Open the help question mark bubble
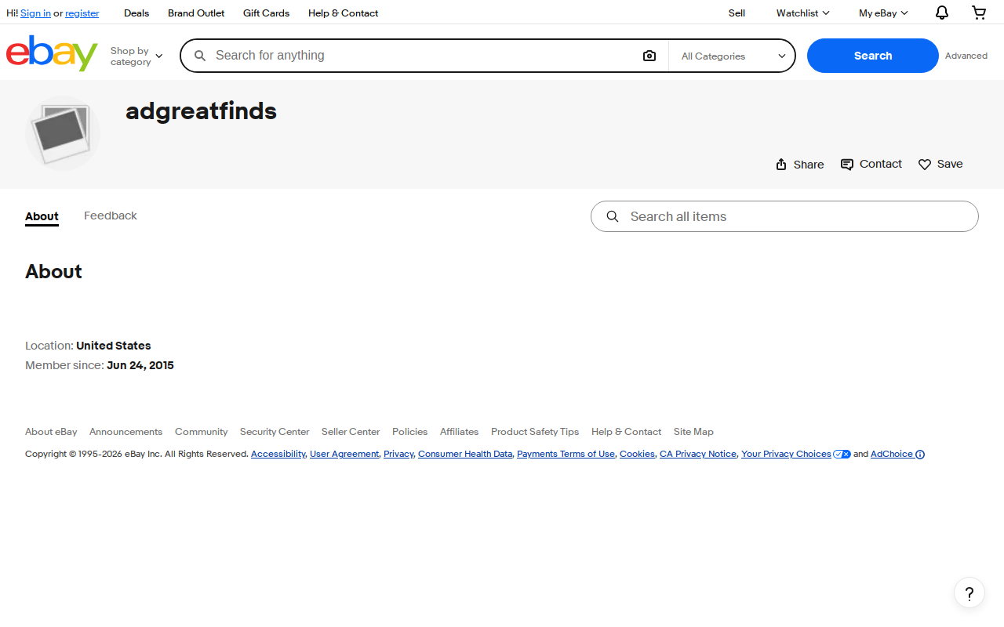The image size is (1004, 627). coord(969,593)
